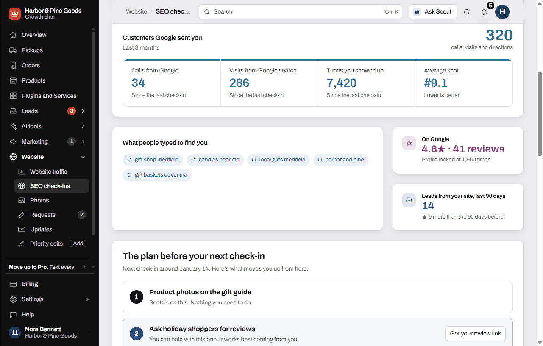This screenshot has width=543, height=346.
Task: Expand the Settings submenu chevron
Action: [x=87, y=299]
